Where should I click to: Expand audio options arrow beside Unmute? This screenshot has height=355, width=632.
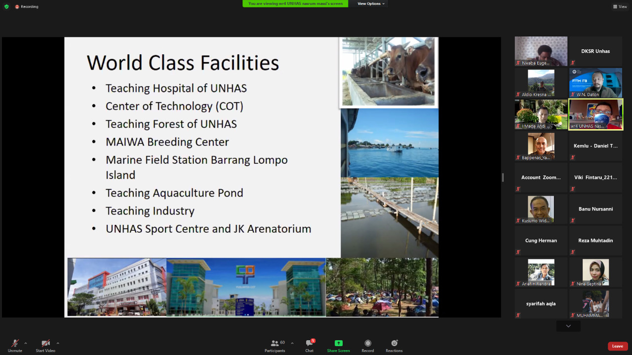point(26,343)
